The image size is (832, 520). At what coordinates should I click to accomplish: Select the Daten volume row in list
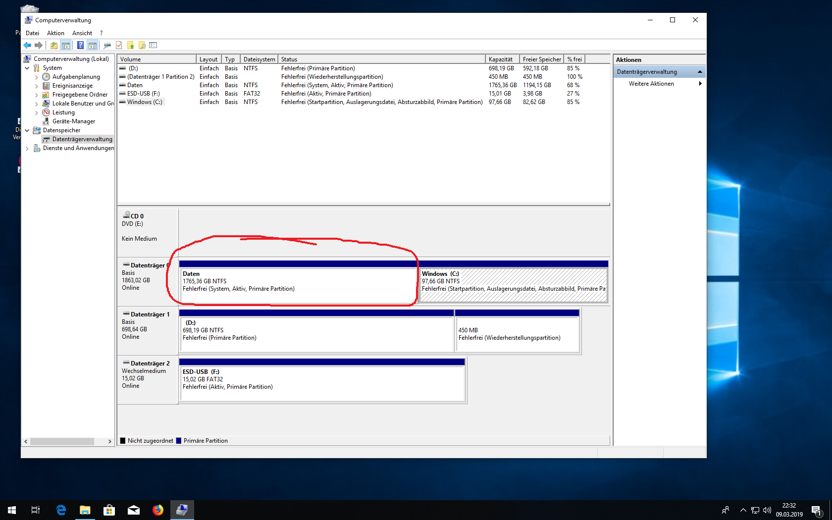point(352,85)
